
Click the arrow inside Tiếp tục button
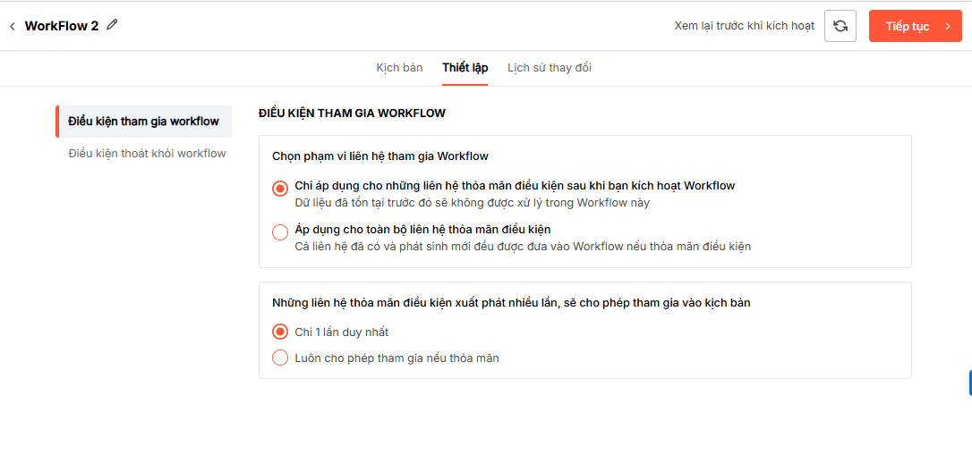[947, 27]
